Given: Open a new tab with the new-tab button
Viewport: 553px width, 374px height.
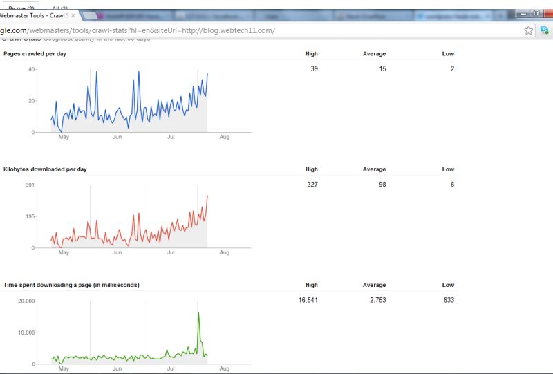Looking at the screenshot, I should pos(91,15).
